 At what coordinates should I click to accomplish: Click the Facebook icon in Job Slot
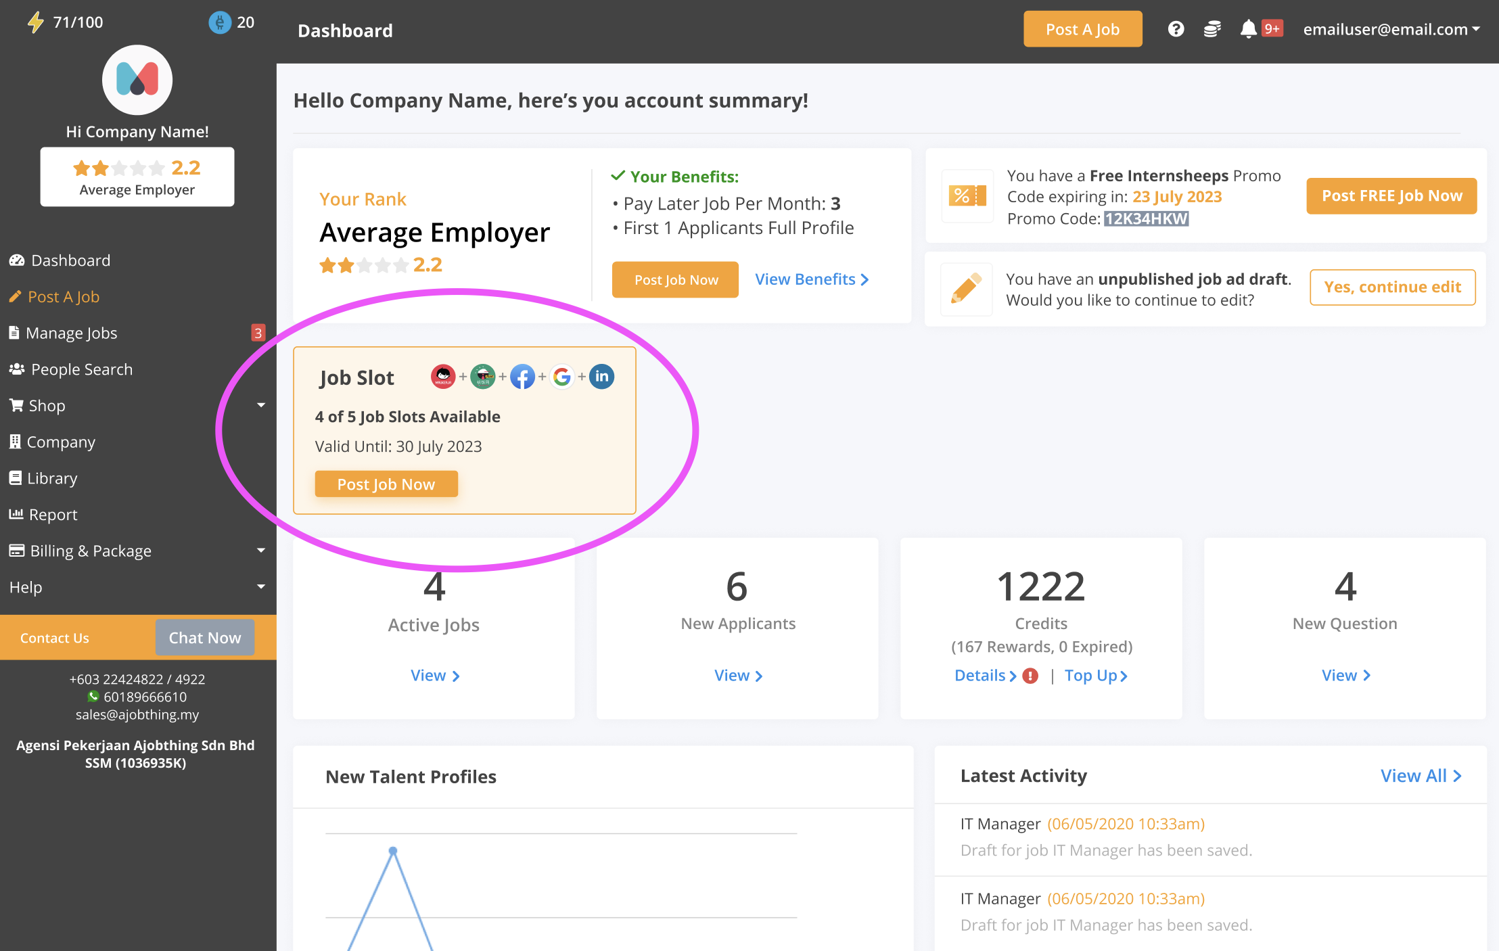(x=522, y=377)
